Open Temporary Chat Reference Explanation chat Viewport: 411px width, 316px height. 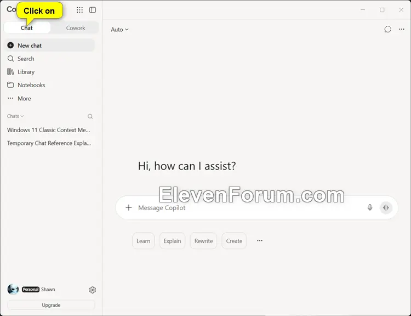point(49,143)
